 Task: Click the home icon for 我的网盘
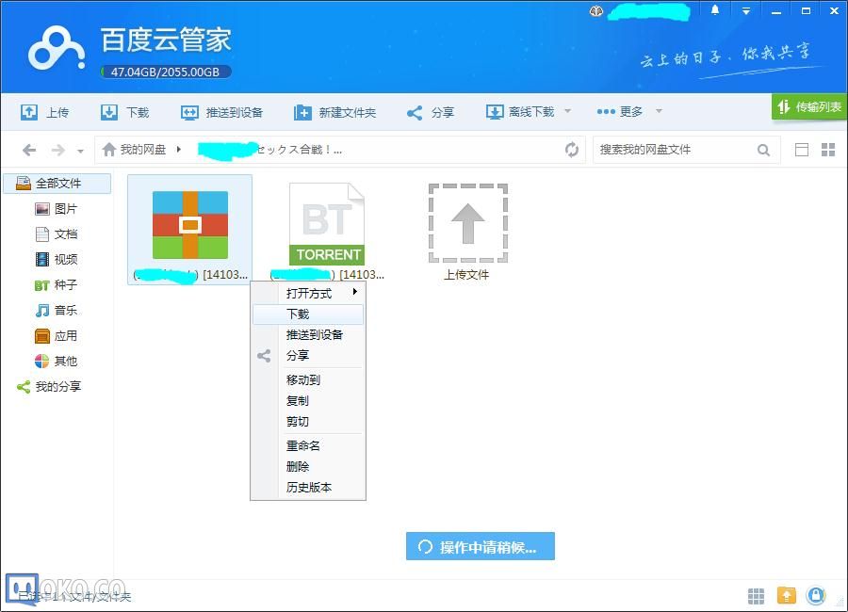click(109, 149)
